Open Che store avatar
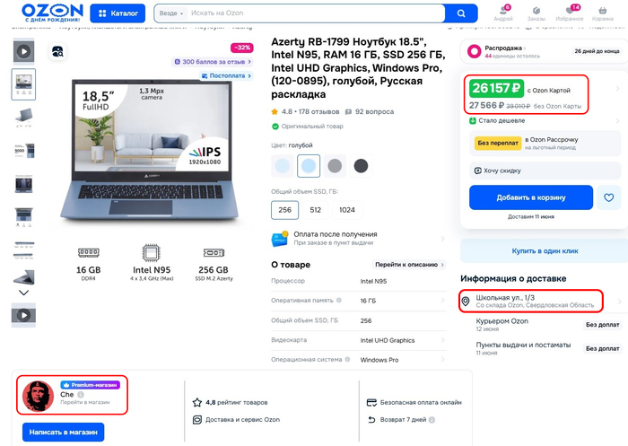The height and width of the screenshot is (446, 628). (x=38, y=397)
